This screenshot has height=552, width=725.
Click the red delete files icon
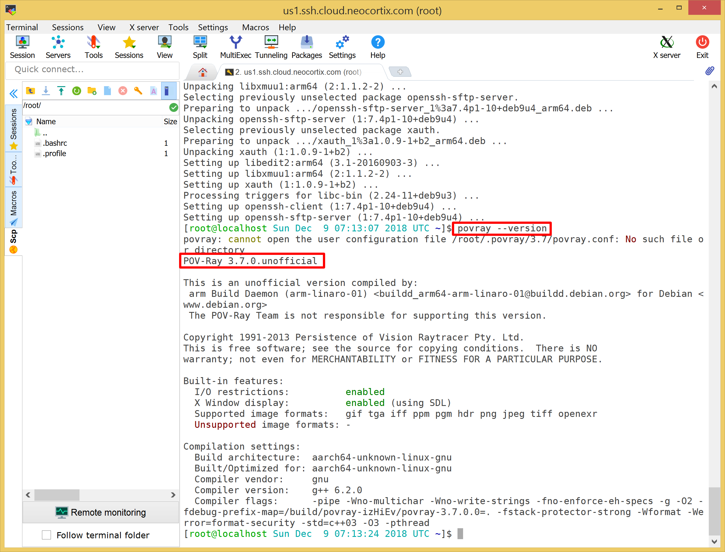(x=123, y=91)
